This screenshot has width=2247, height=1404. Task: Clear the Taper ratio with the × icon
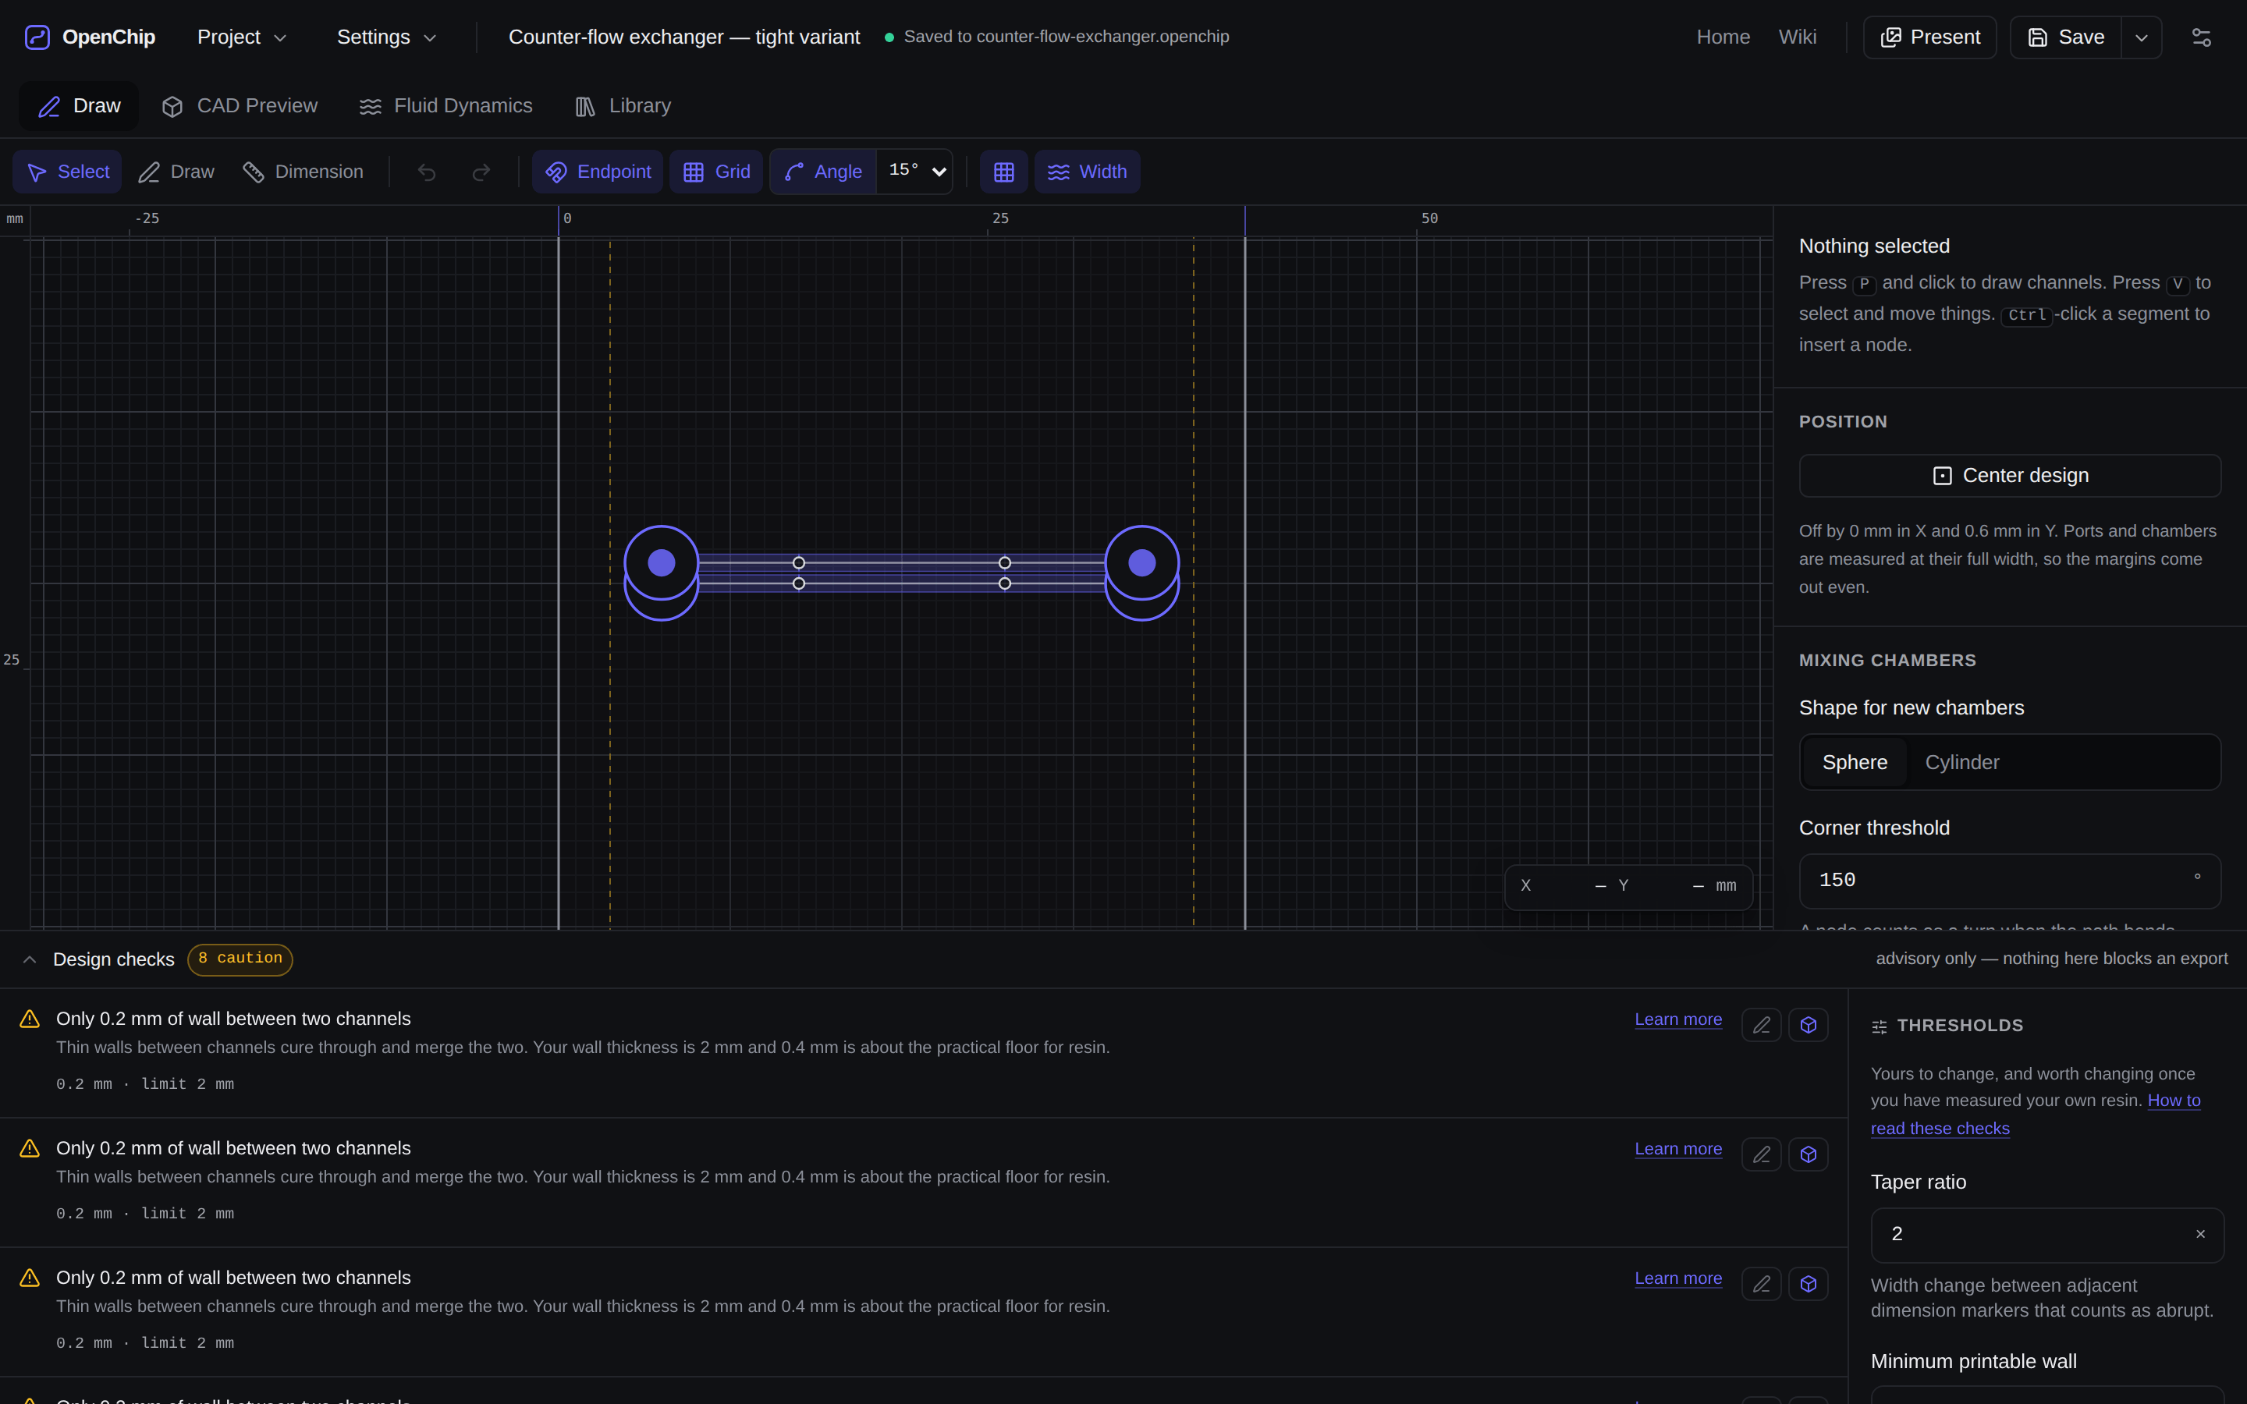2200,1234
